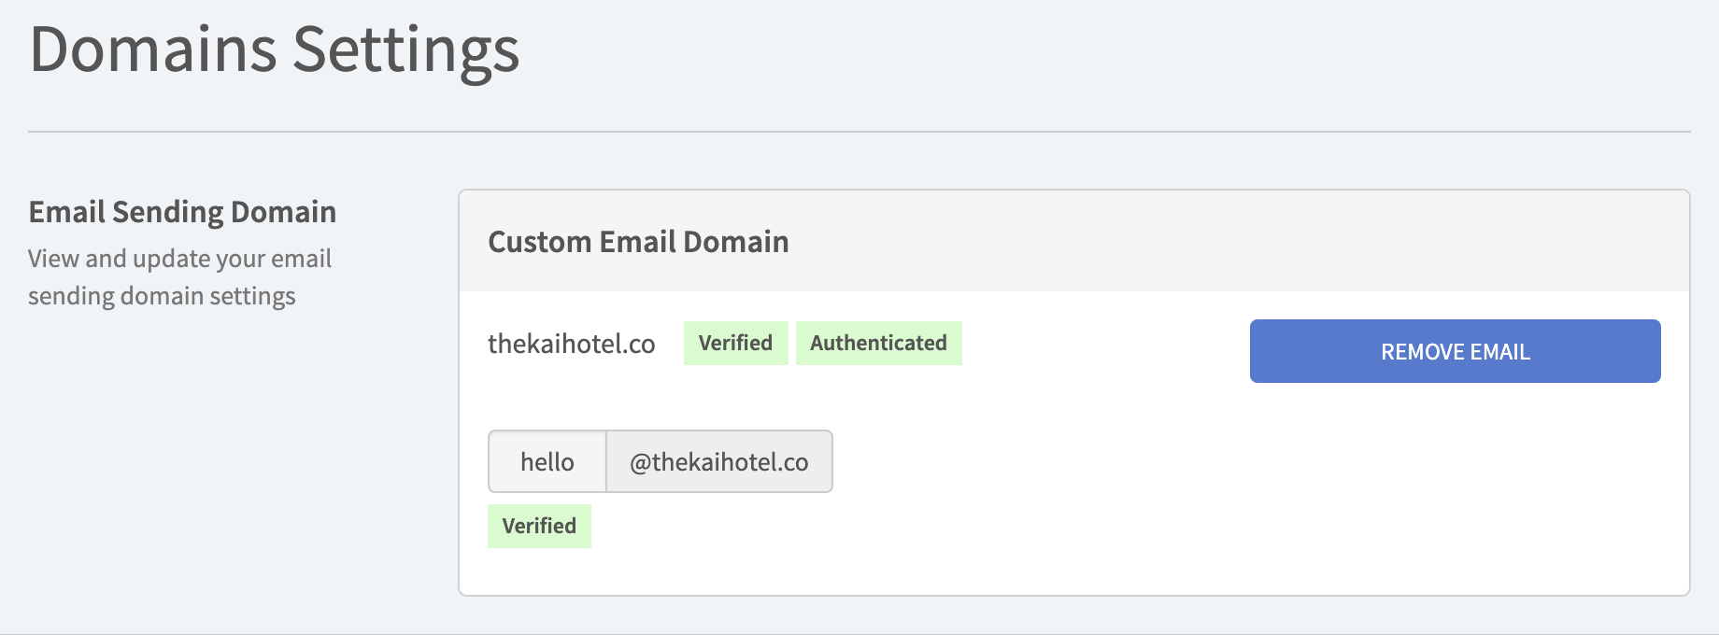Click the REMOVE EMAIL button
The image size is (1719, 635).
coord(1455,351)
